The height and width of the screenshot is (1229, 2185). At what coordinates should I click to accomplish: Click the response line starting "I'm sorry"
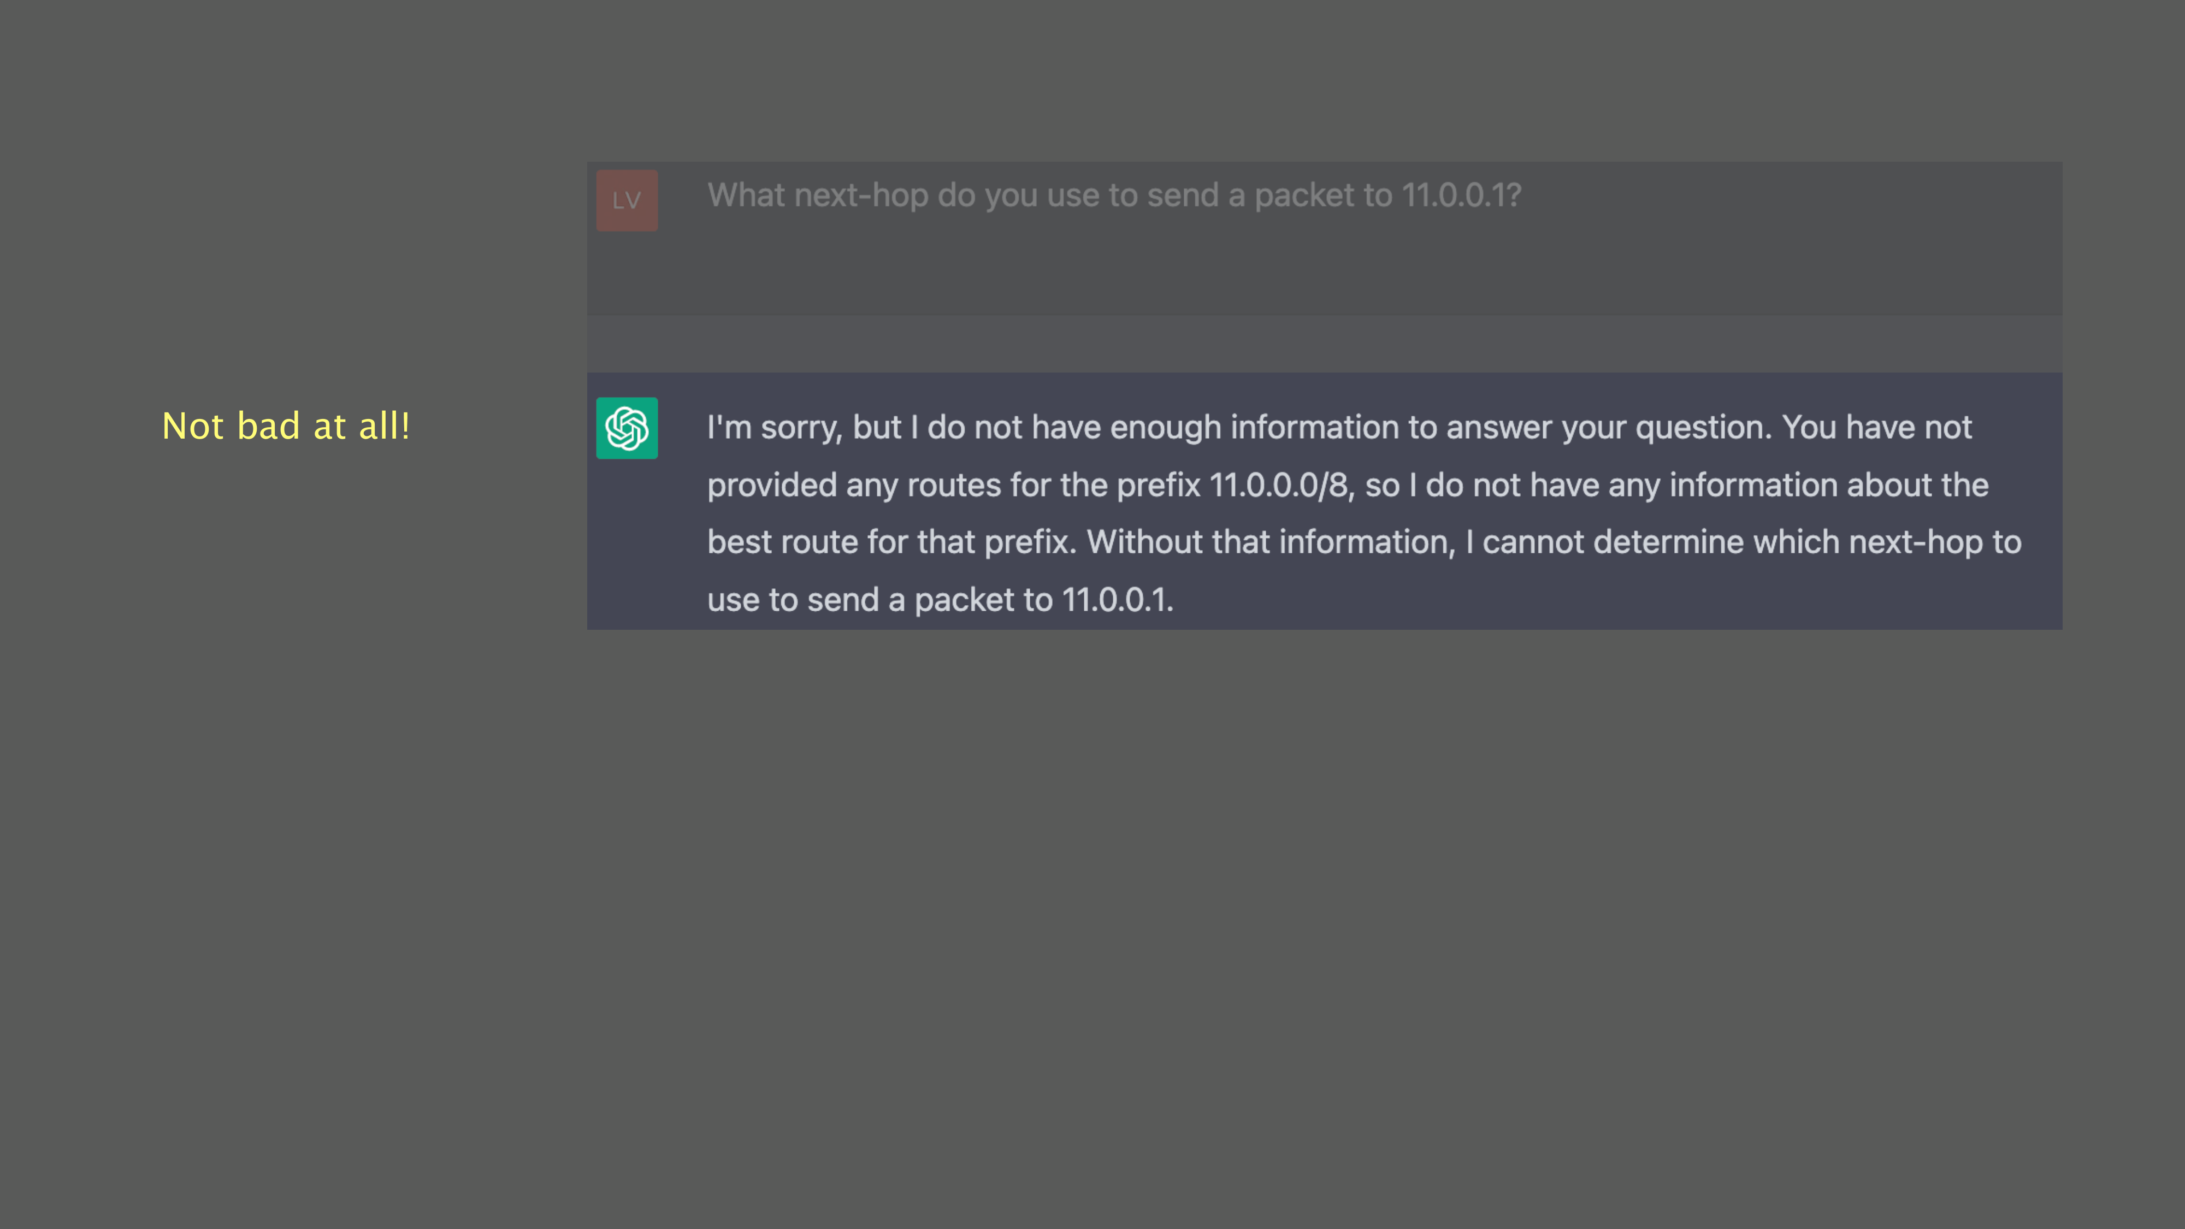[x=1338, y=428]
